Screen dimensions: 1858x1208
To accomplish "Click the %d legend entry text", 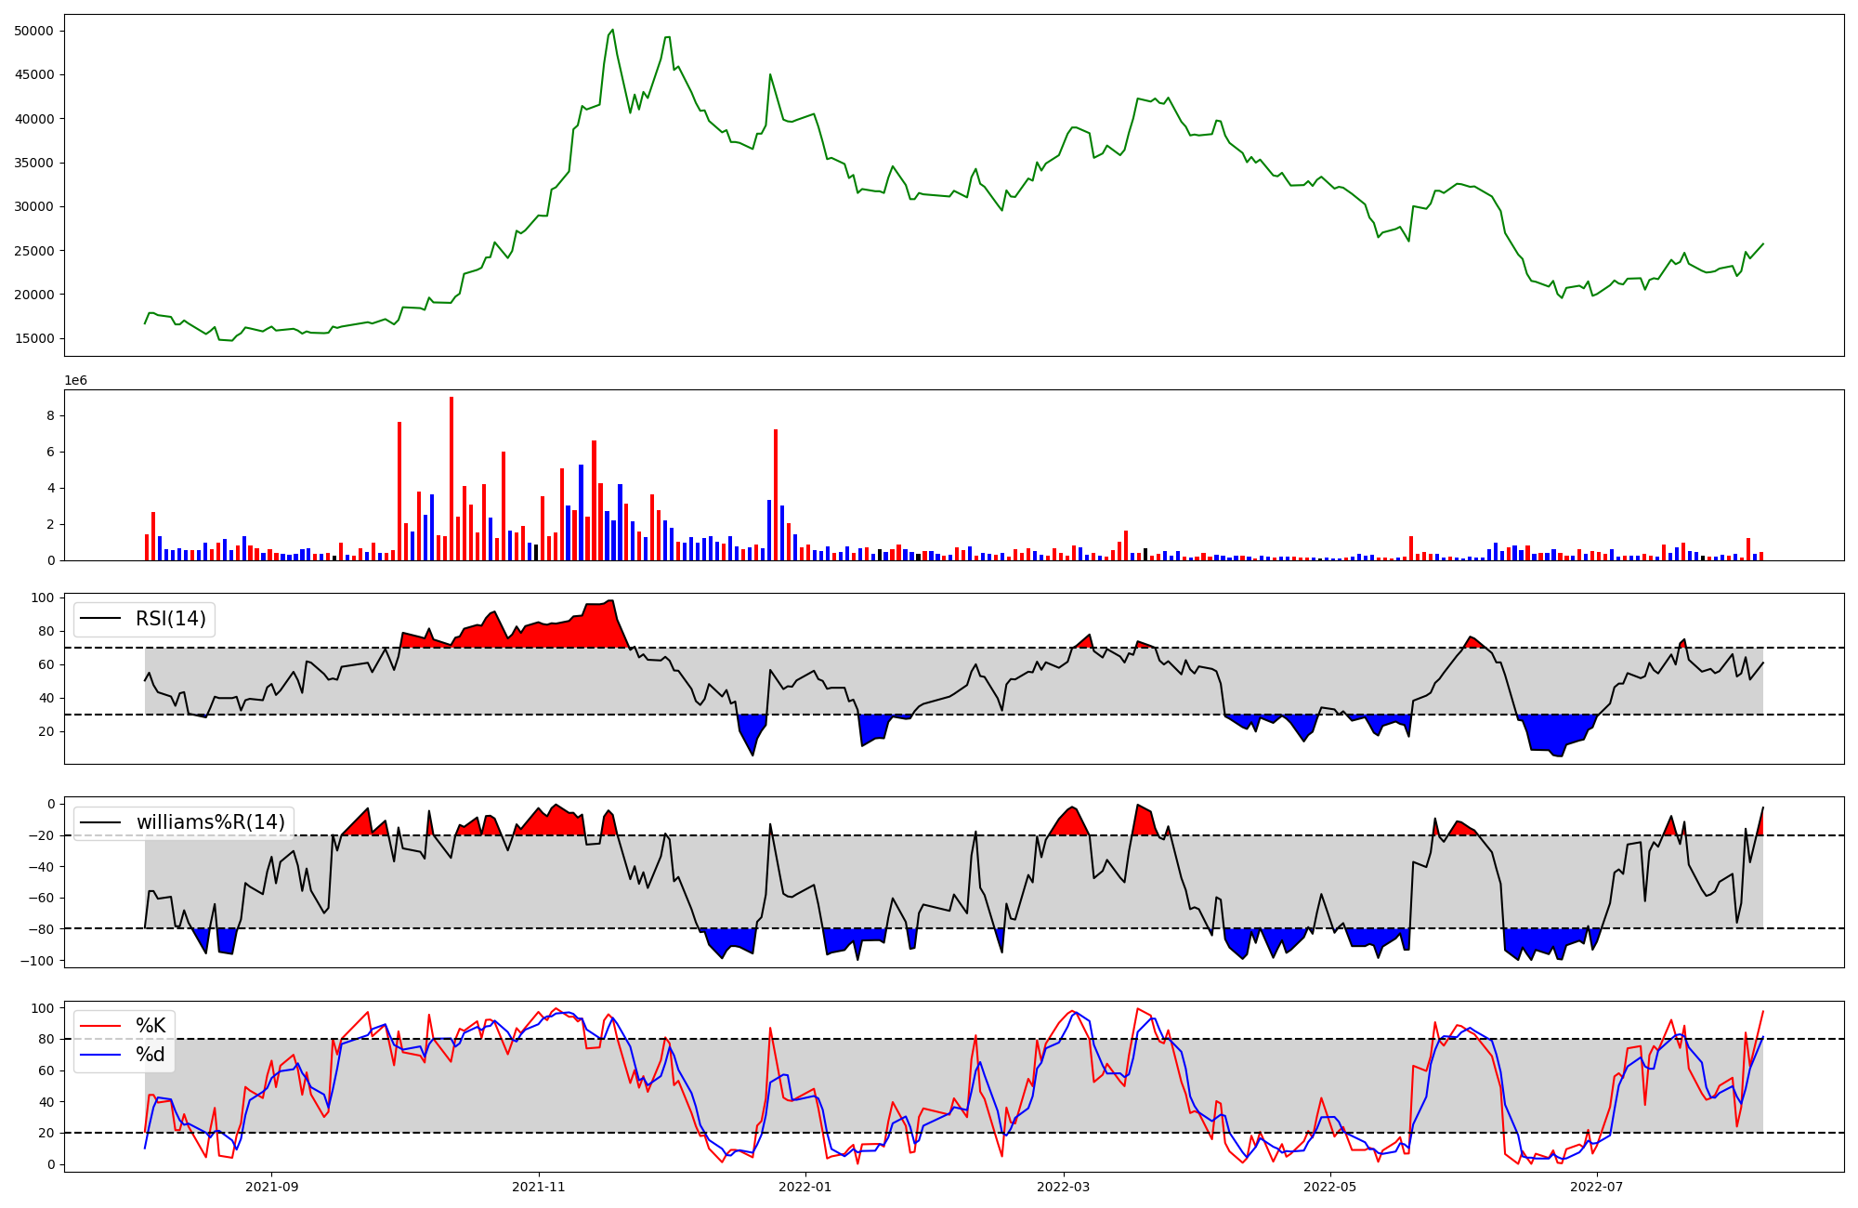I will coord(150,1055).
